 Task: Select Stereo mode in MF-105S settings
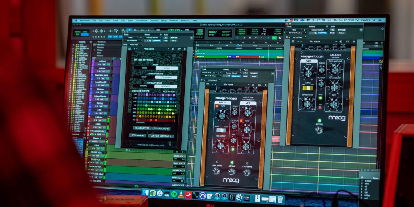(166, 68)
